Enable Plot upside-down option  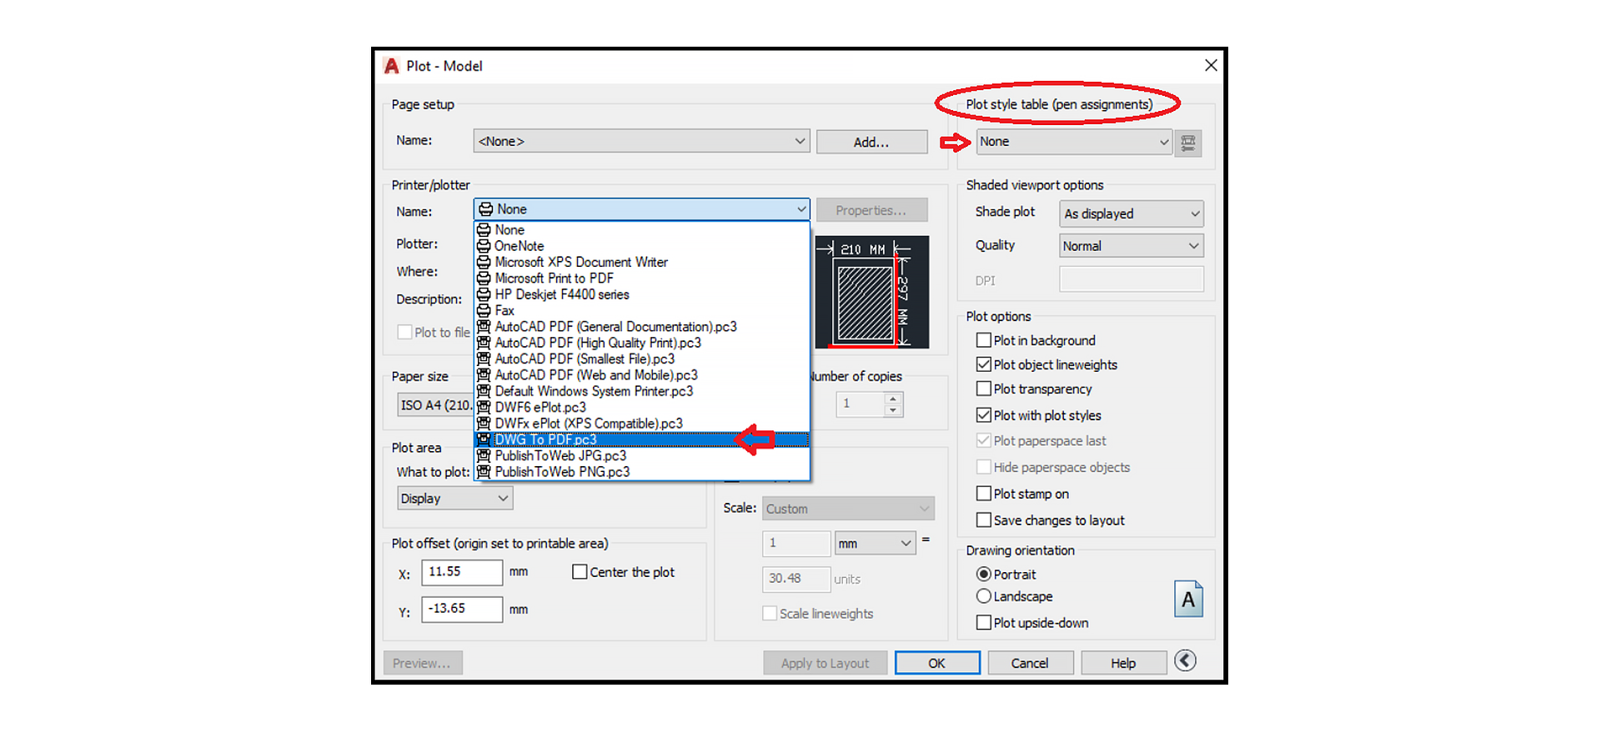pos(984,623)
